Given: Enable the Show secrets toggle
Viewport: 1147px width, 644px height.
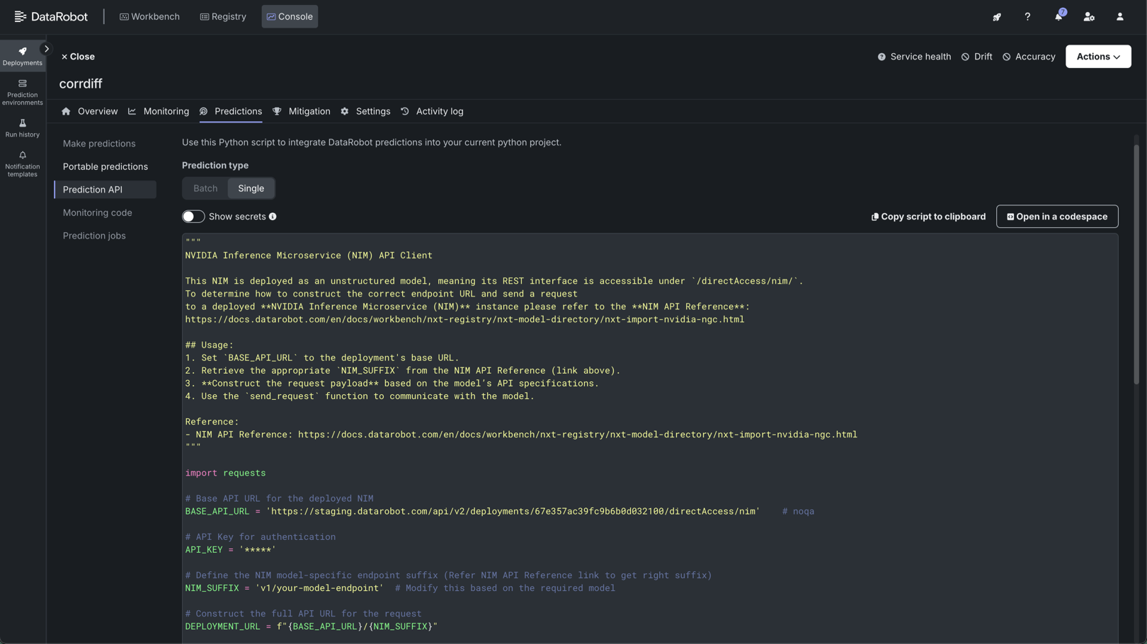Looking at the screenshot, I should tap(193, 217).
